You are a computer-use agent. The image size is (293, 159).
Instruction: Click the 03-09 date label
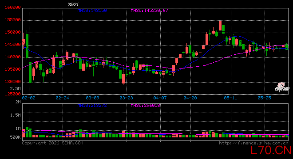click(x=92, y=98)
